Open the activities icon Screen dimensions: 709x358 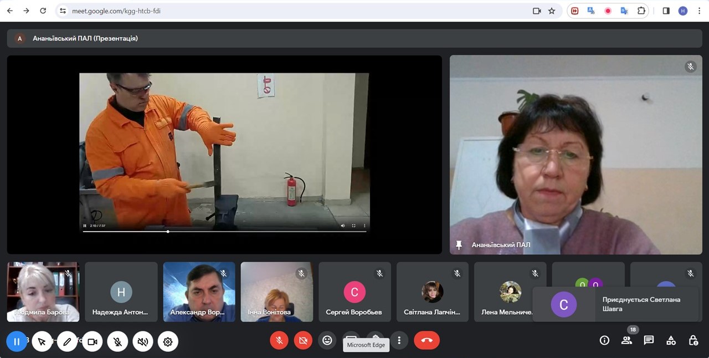[x=671, y=340]
